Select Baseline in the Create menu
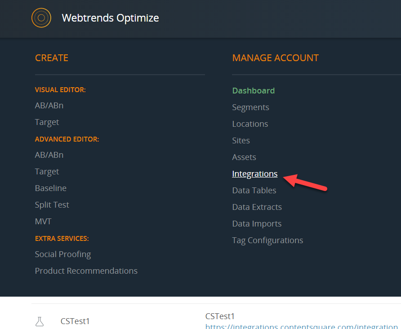 point(51,188)
